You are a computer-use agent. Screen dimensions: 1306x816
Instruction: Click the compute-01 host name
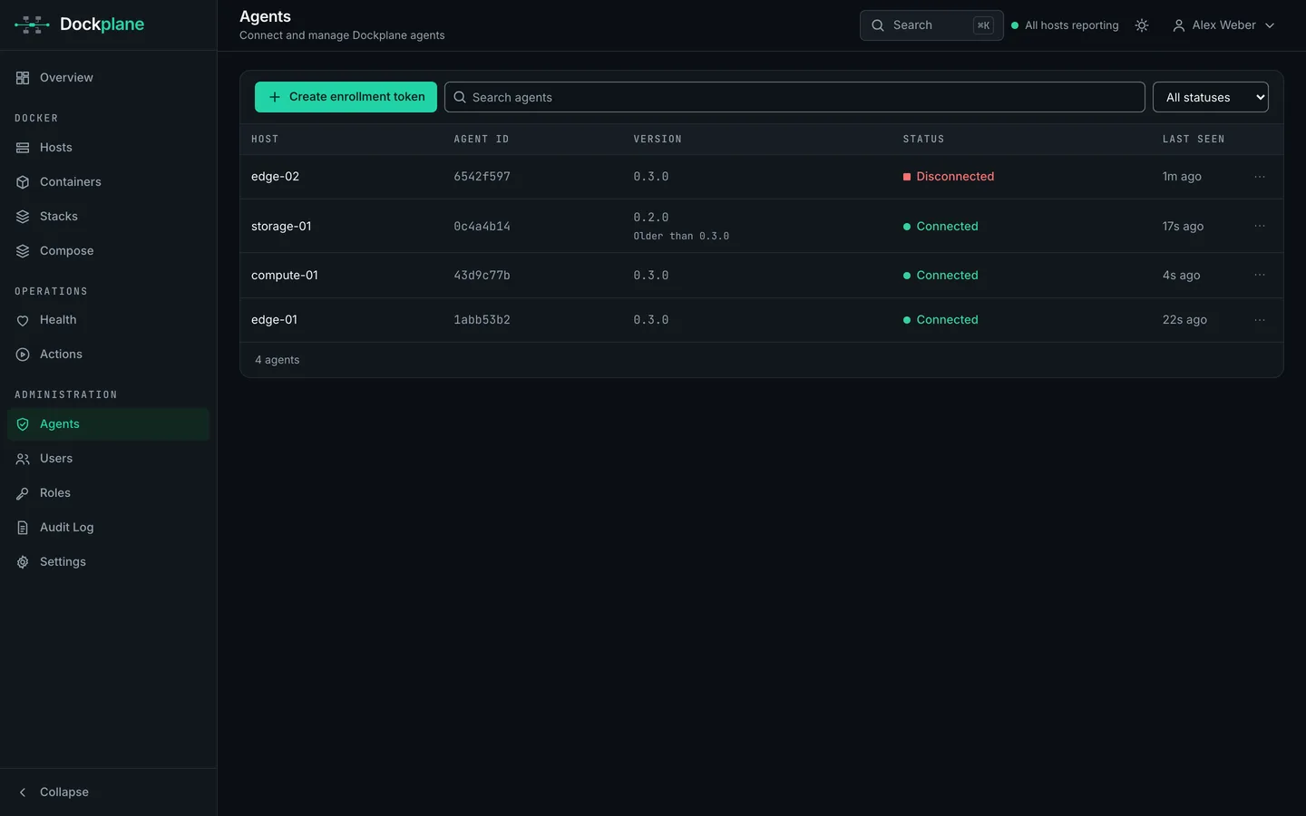coord(285,276)
